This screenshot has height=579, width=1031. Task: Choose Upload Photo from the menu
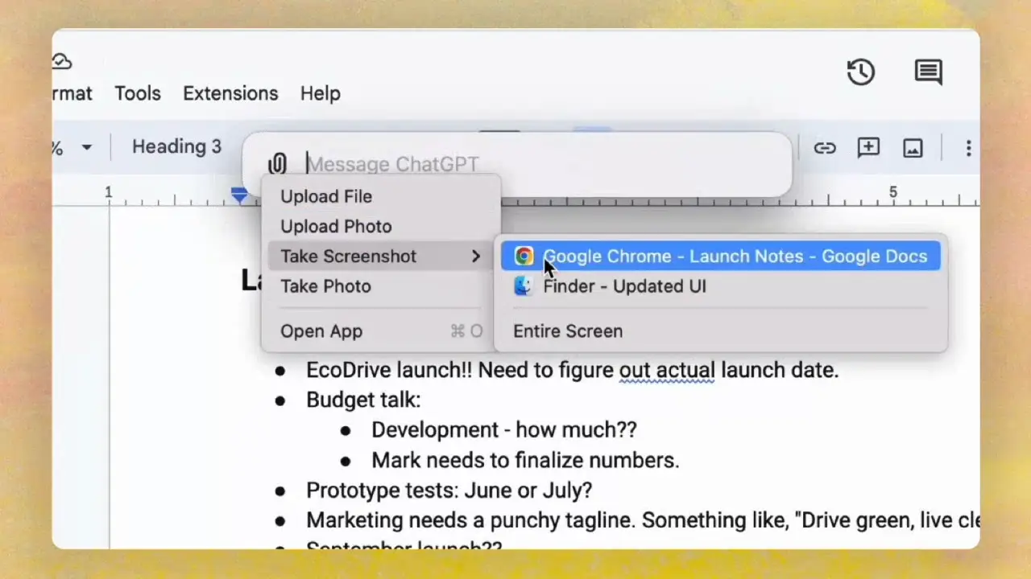click(336, 226)
